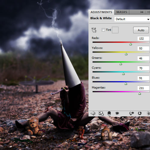Enable the Tint checkbox

(x=103, y=30)
